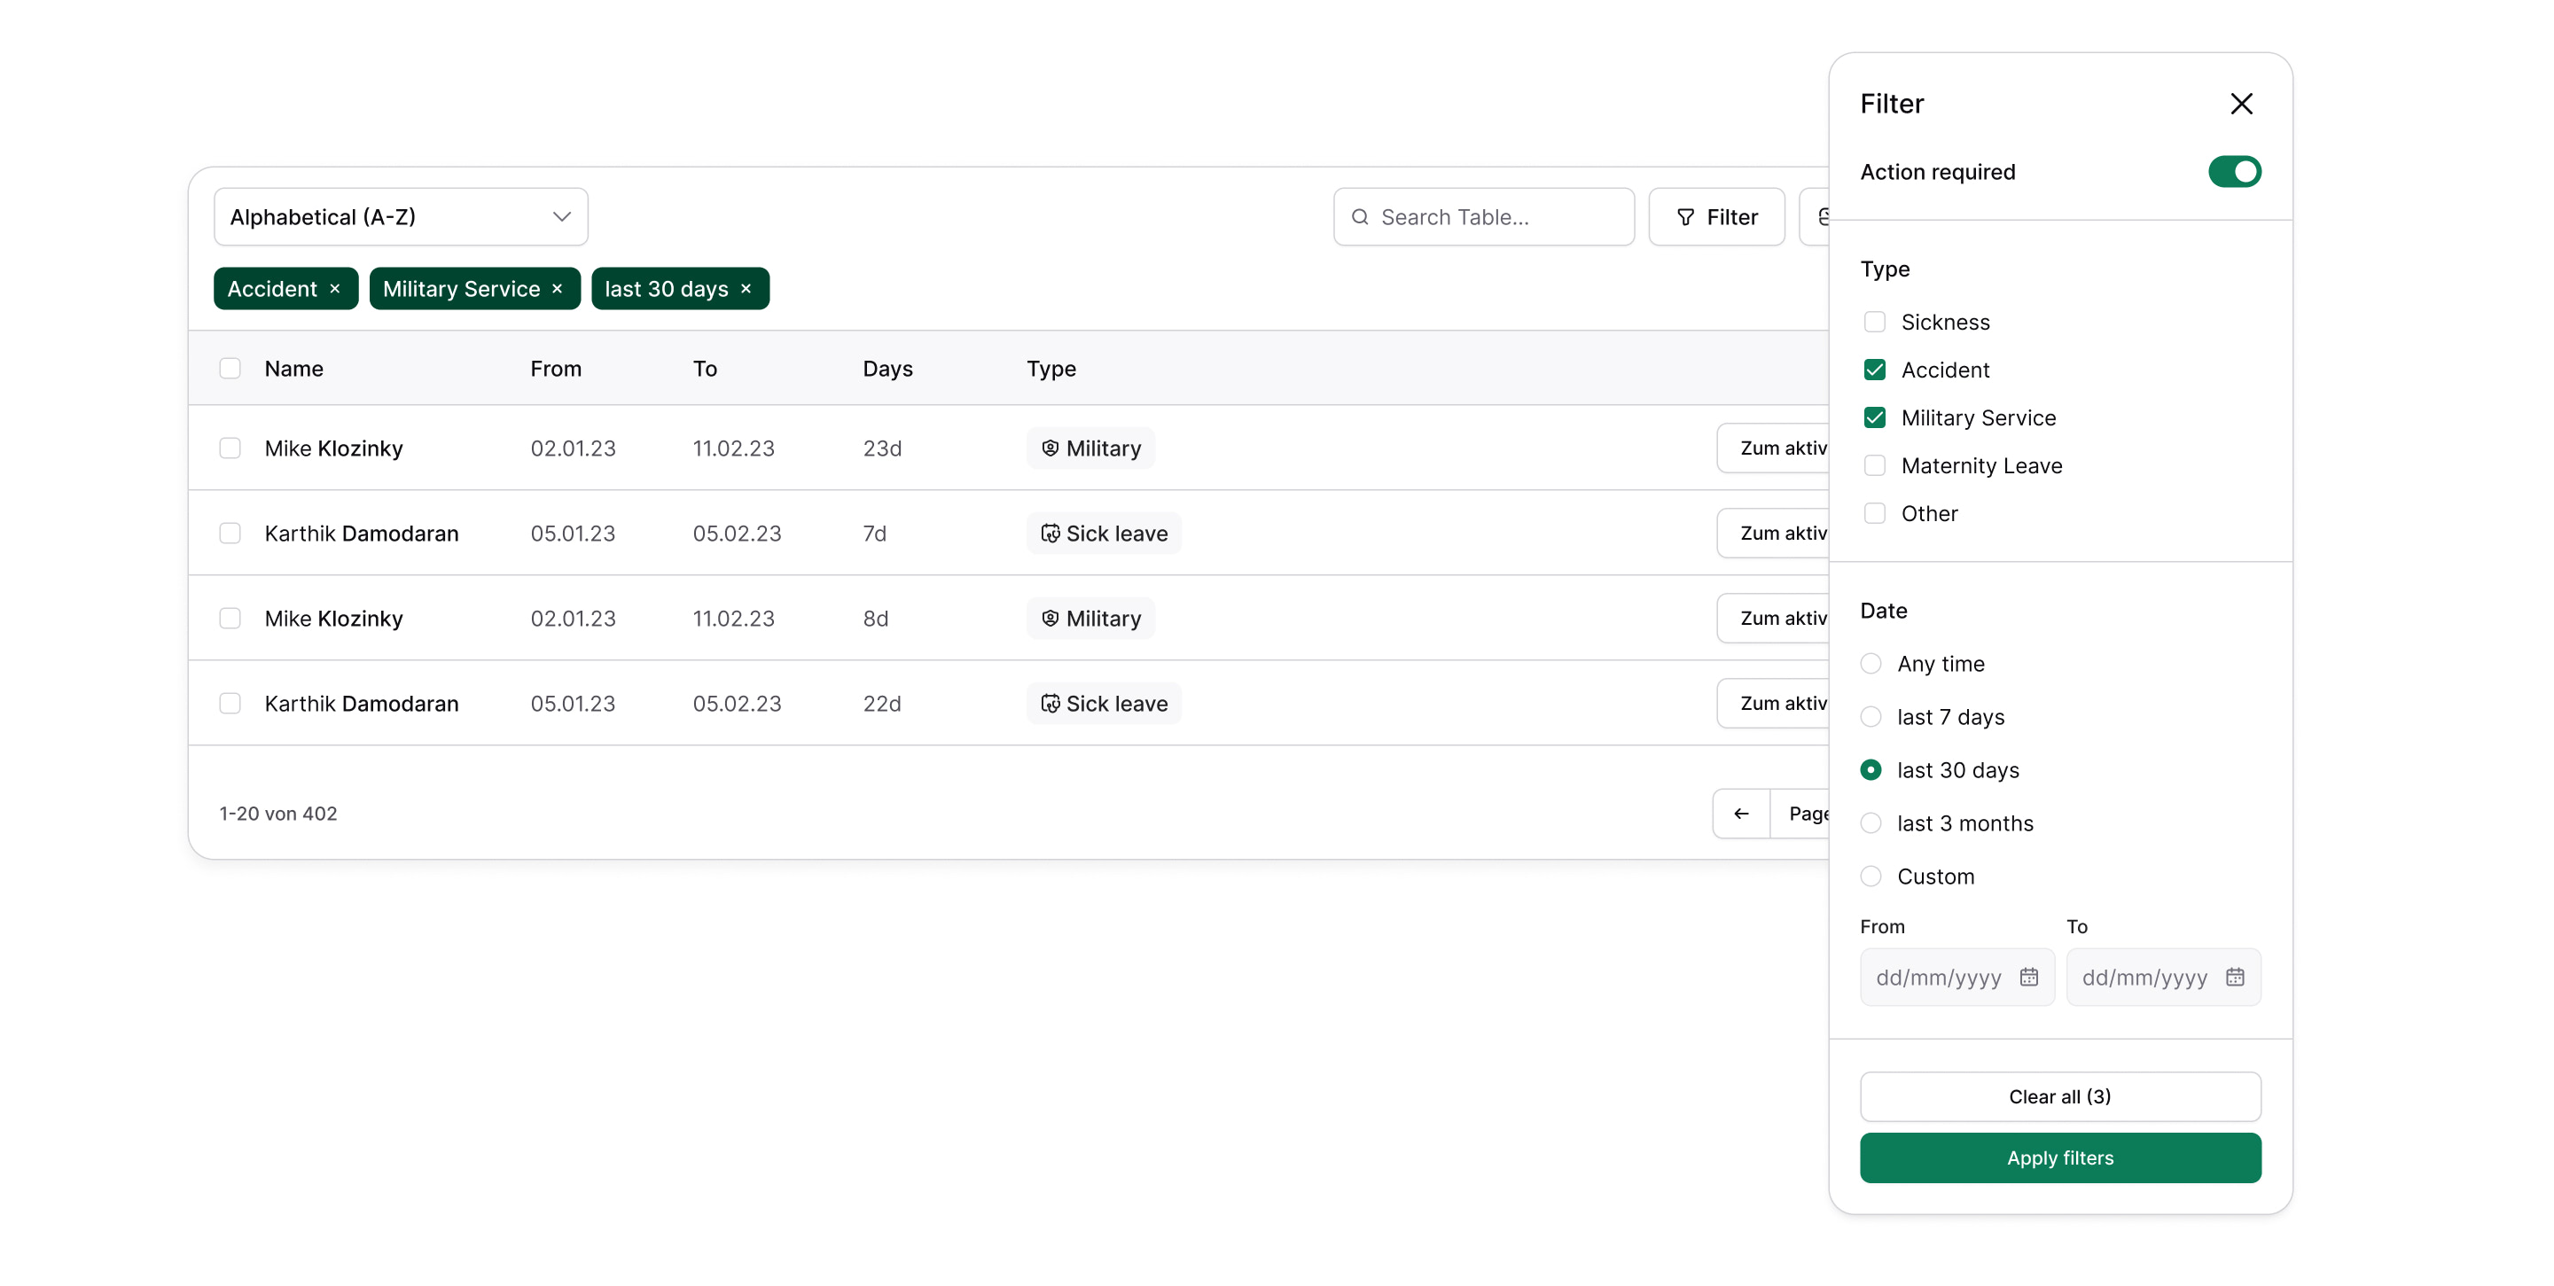Screen dimensions: 2554x1286
Task: Click the search magnifier icon
Action: pyautogui.click(x=1360, y=217)
